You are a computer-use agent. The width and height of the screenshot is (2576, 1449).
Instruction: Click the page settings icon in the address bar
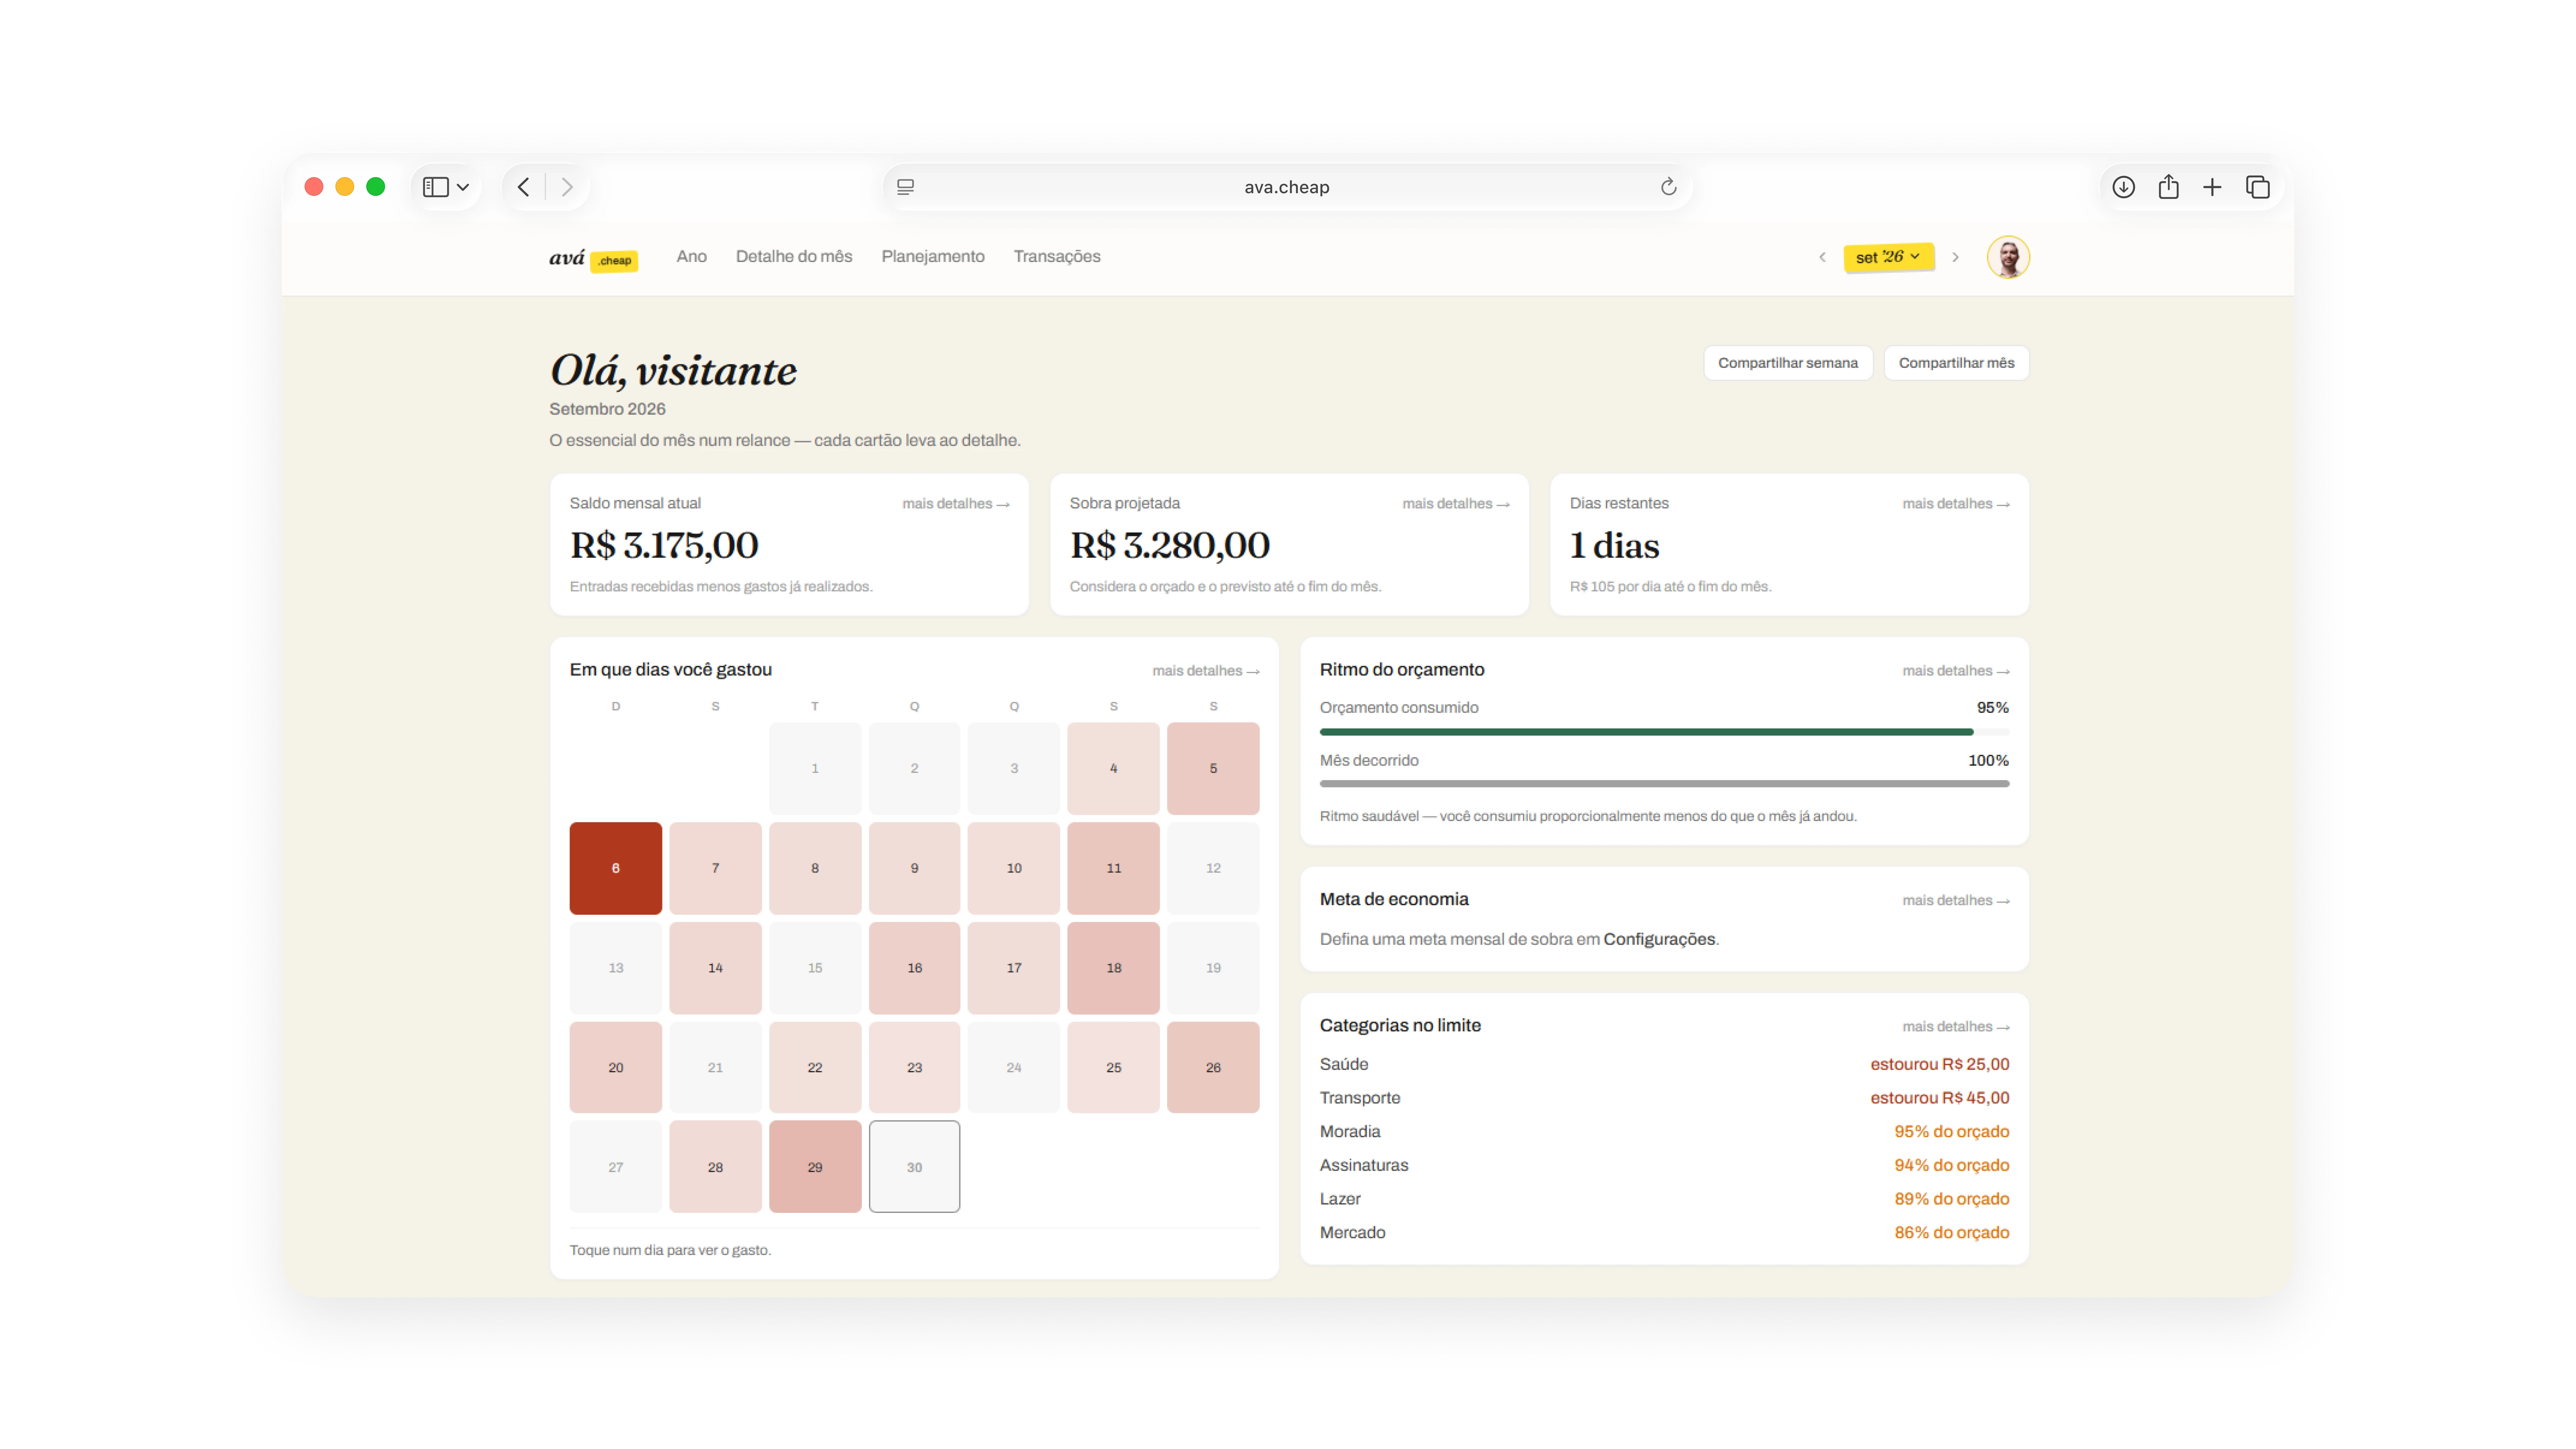point(905,187)
